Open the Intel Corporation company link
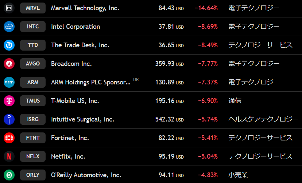 tap(75, 27)
